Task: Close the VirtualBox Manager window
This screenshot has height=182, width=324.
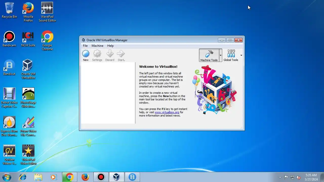Action: [239, 40]
